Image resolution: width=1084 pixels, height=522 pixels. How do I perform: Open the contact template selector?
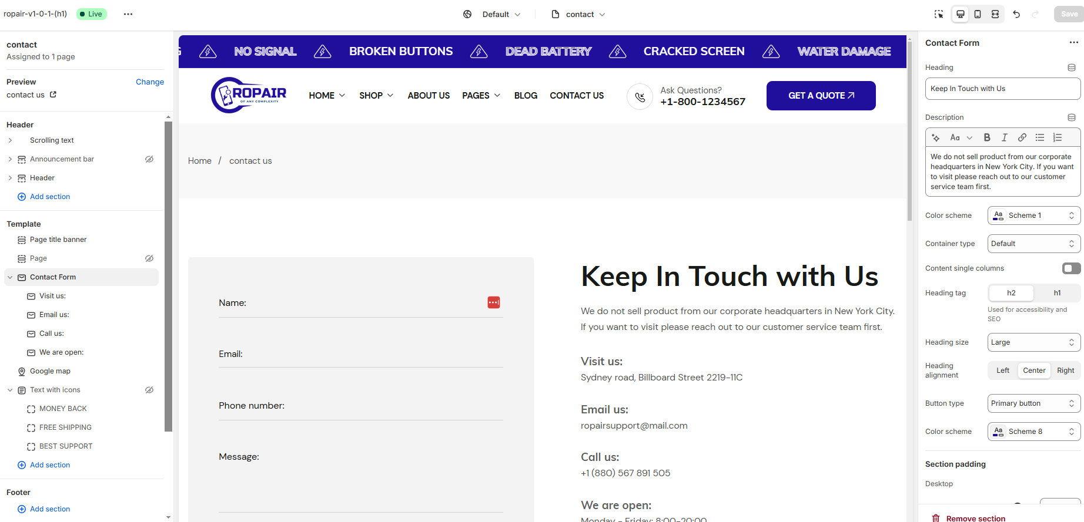click(x=578, y=14)
